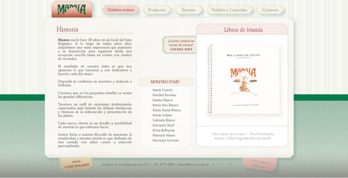
Task: Click the Mamía logo in header
Action: point(72,10)
